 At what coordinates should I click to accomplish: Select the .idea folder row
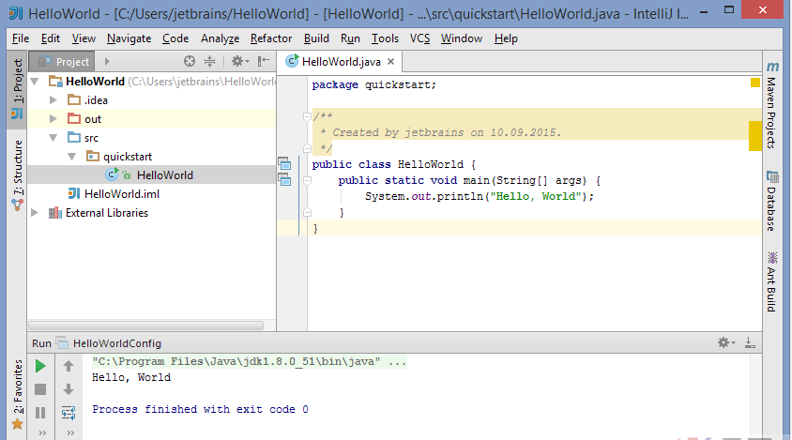[152, 100]
